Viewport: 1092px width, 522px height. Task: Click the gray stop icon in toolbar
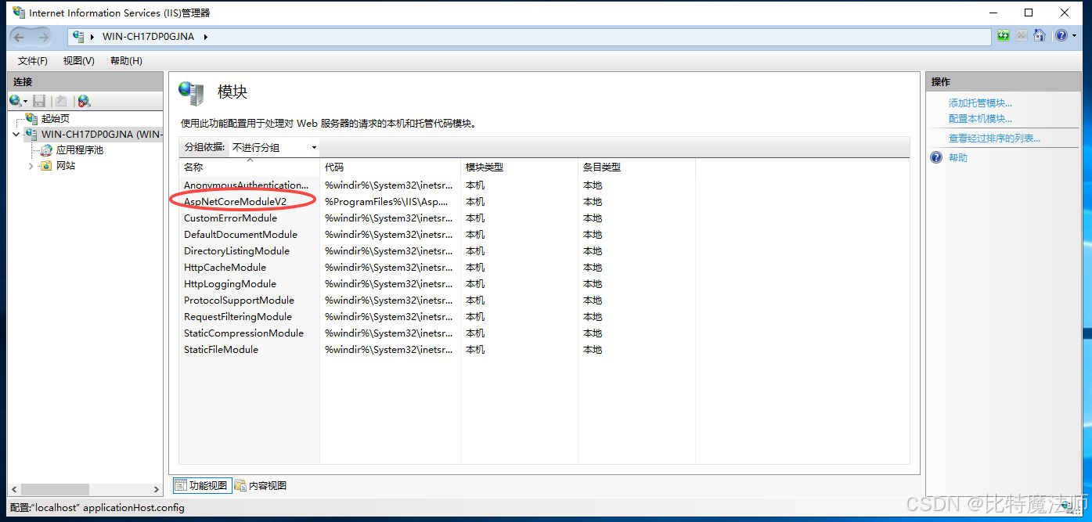[1022, 36]
